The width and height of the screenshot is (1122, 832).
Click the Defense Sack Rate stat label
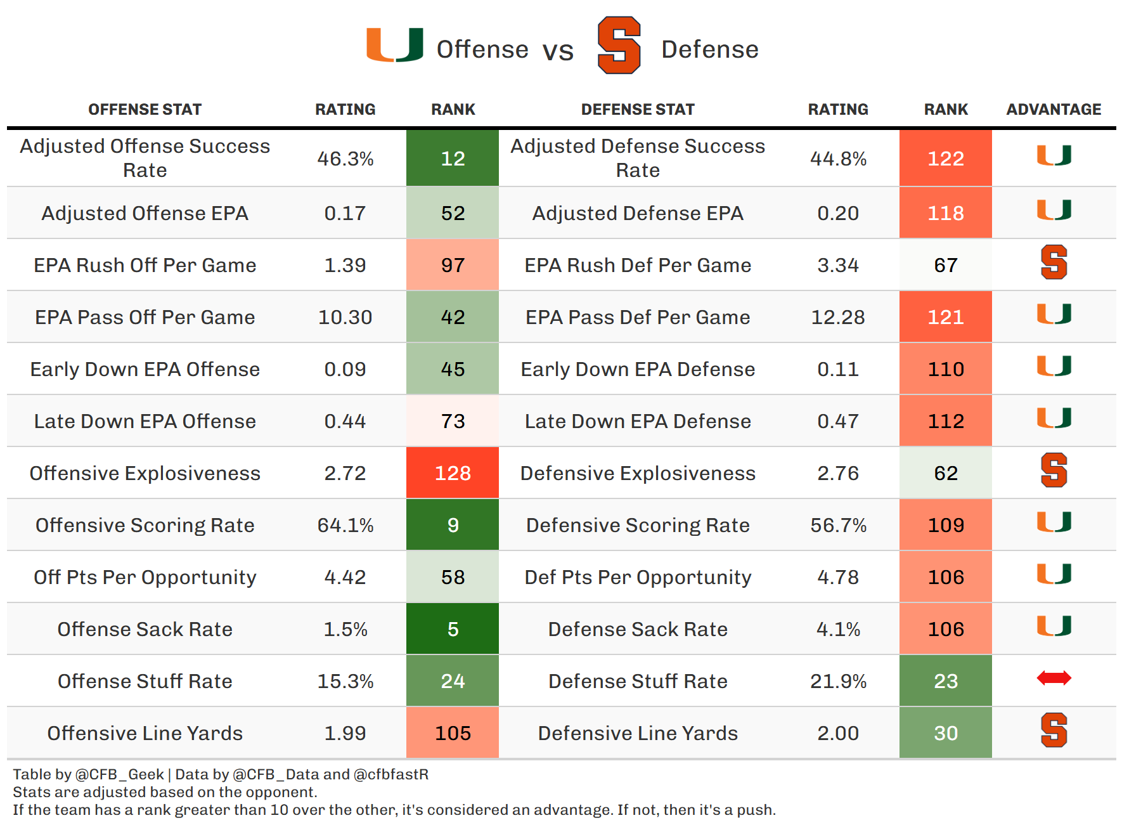click(x=638, y=629)
